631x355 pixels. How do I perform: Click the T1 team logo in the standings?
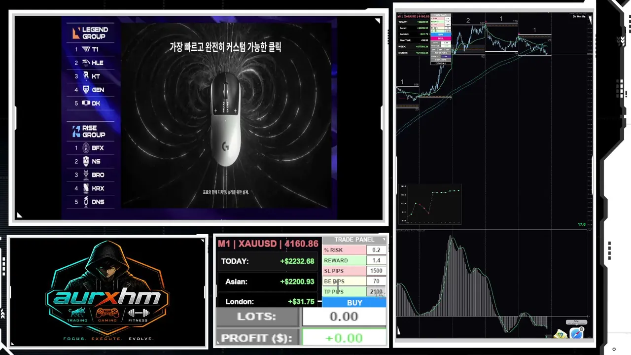[x=86, y=49]
